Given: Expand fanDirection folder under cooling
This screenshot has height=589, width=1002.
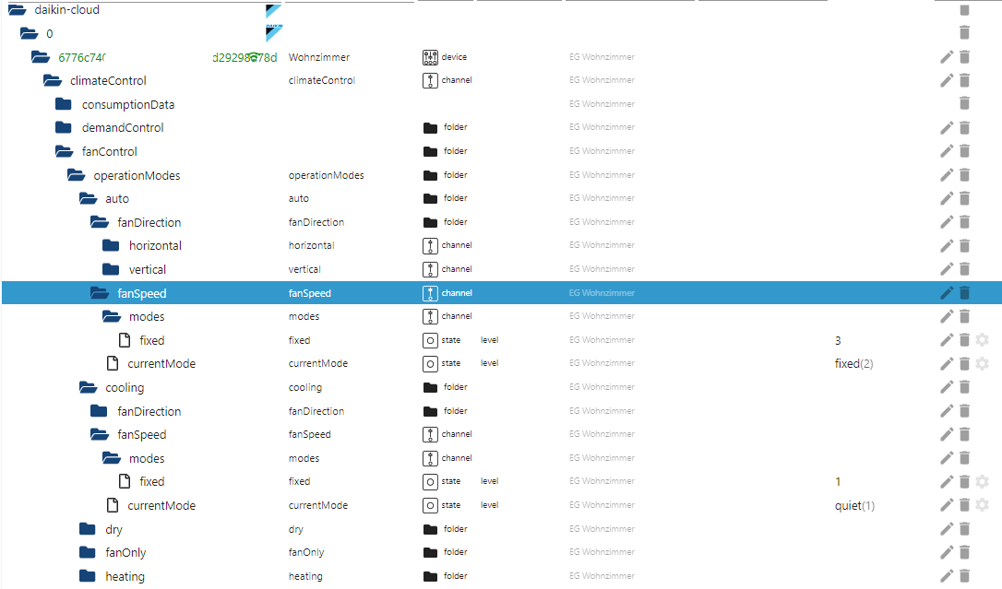Looking at the screenshot, I should (x=99, y=411).
